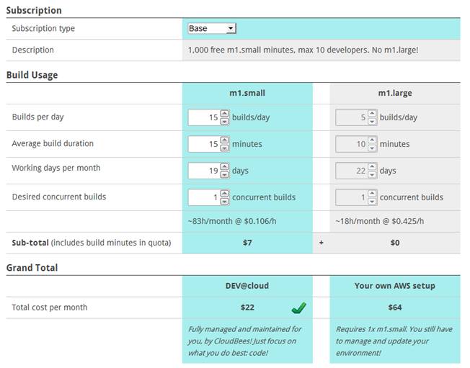Image resolution: width=470 pixels, height=368 pixels.
Task: Decrease m1.small working days per month
Action: click(224, 174)
